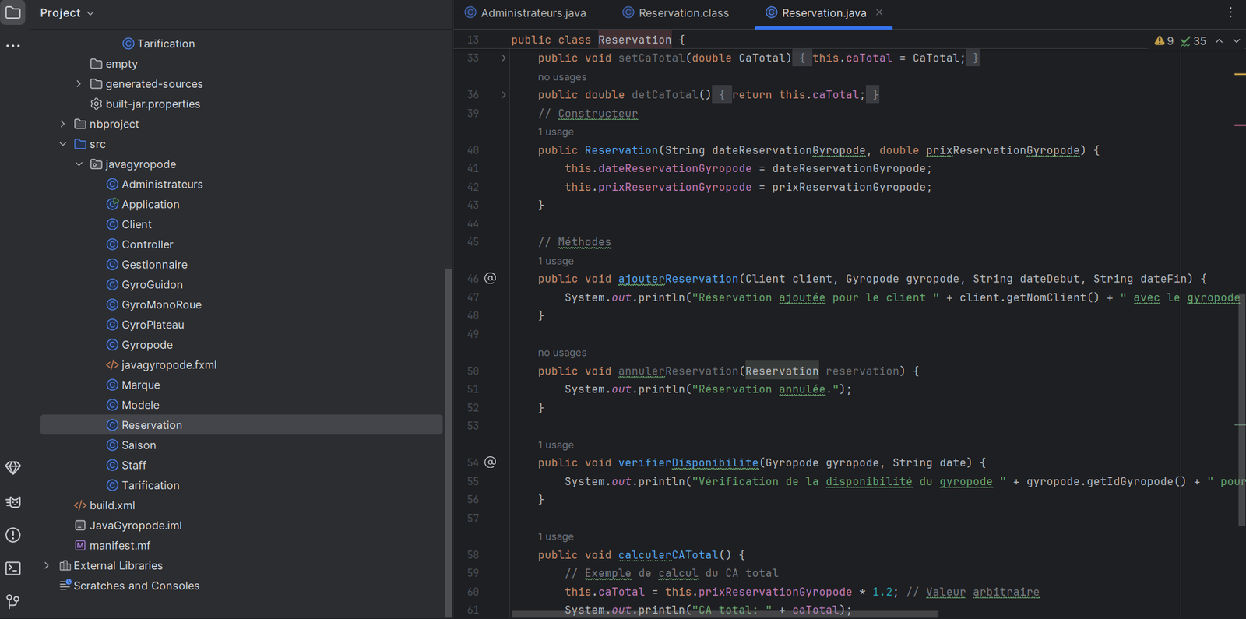Select the Gyropode class in tree
Screen dimensions: 1246x619
[x=146, y=345]
